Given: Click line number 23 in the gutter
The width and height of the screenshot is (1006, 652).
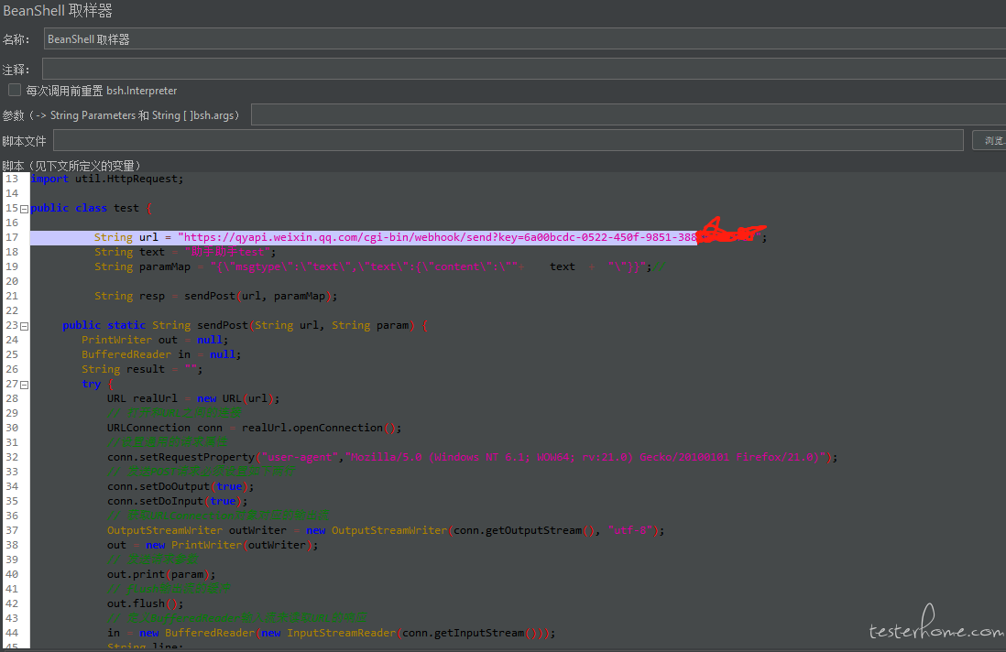Looking at the screenshot, I should 12,325.
